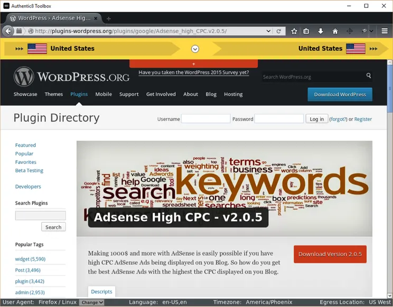Click the Search Plugins text box

coord(41,216)
